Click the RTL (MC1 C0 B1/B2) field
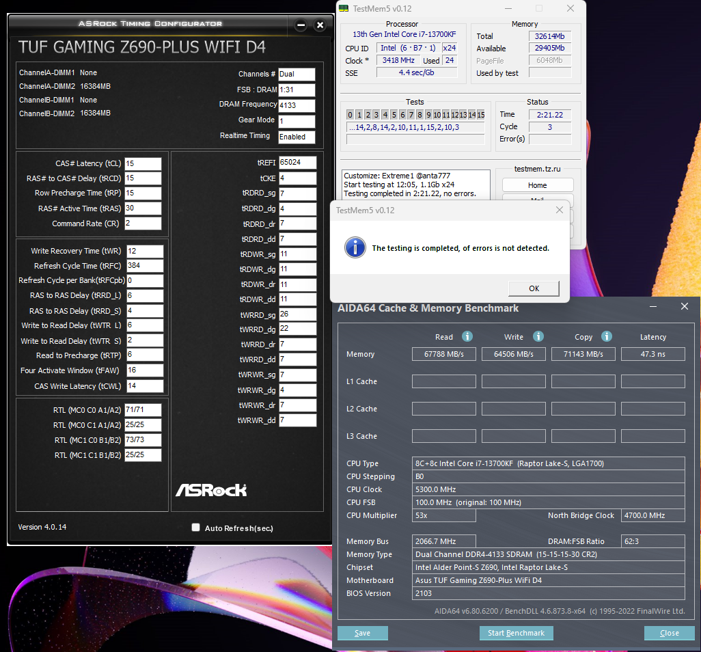 coord(143,440)
